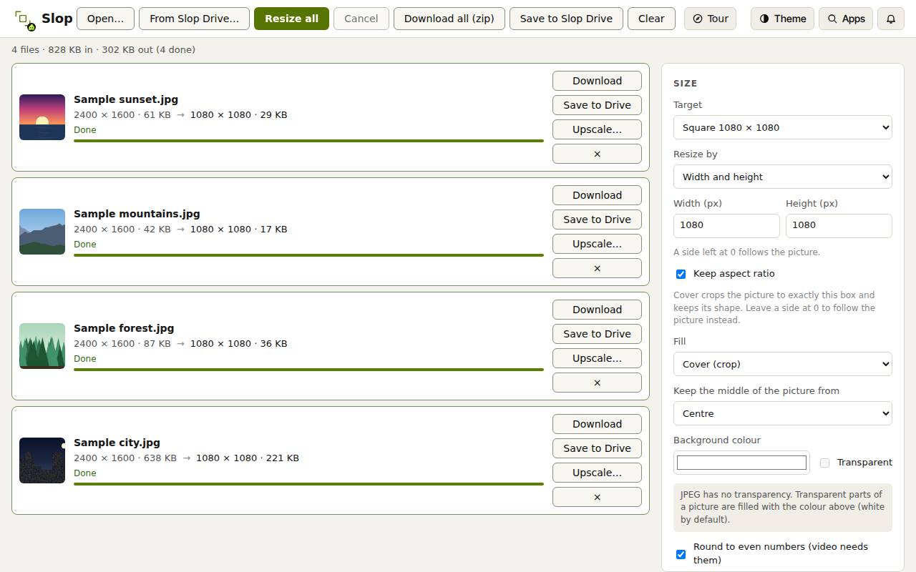Pick the Background colour swatch

741,463
